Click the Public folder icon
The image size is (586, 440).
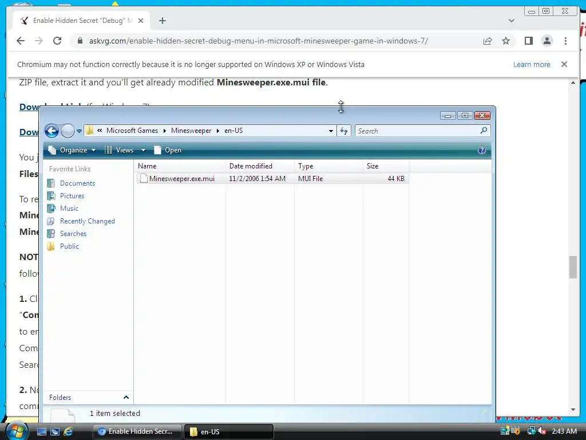51,246
